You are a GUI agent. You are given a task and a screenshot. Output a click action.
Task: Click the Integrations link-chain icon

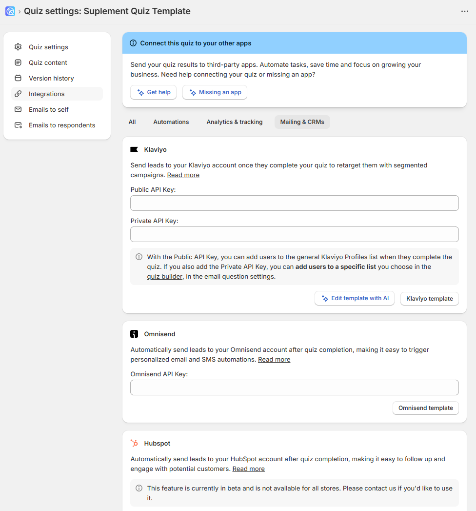[x=18, y=94]
